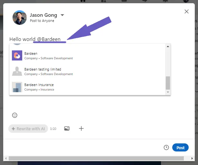Publish with the blue Post button
The height and width of the screenshot is (165, 198).
coord(180,148)
